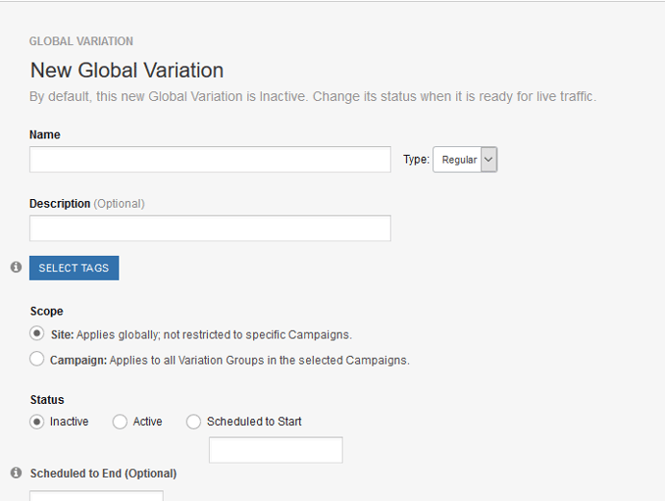Select the Campaign scope radio button
This screenshot has height=501, width=665.
tap(37, 359)
